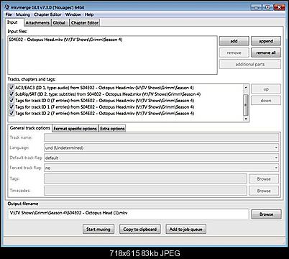Open the Language dropdown
This screenshot has width=289, height=259.
tap(161, 147)
